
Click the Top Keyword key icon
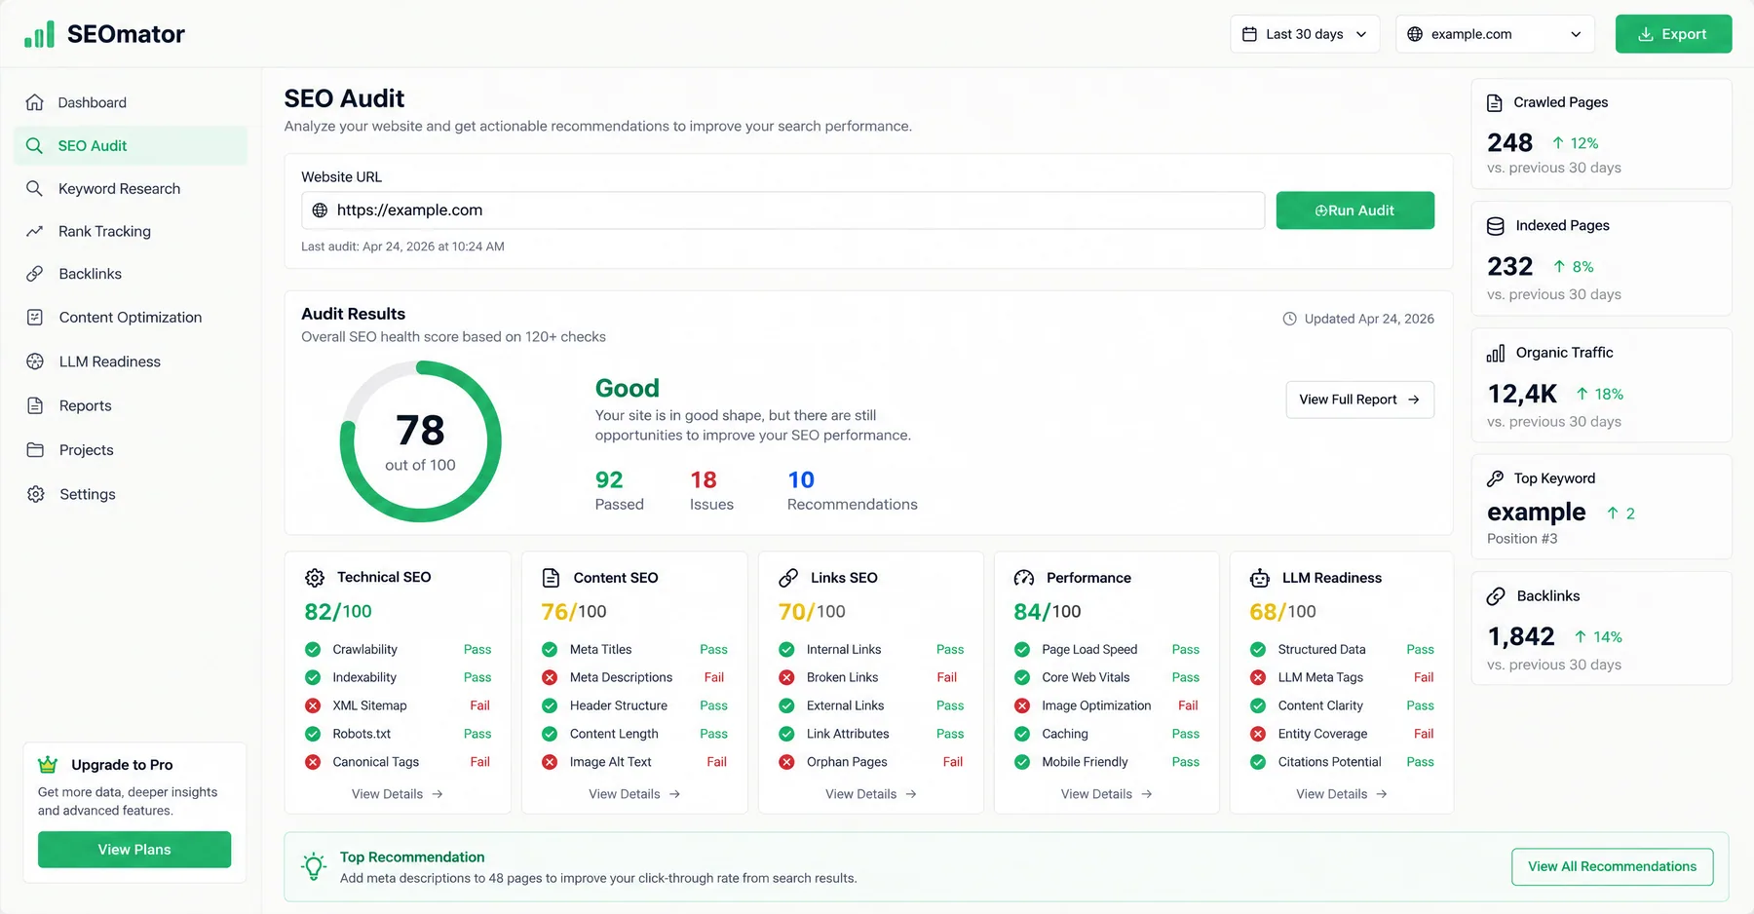tap(1495, 478)
